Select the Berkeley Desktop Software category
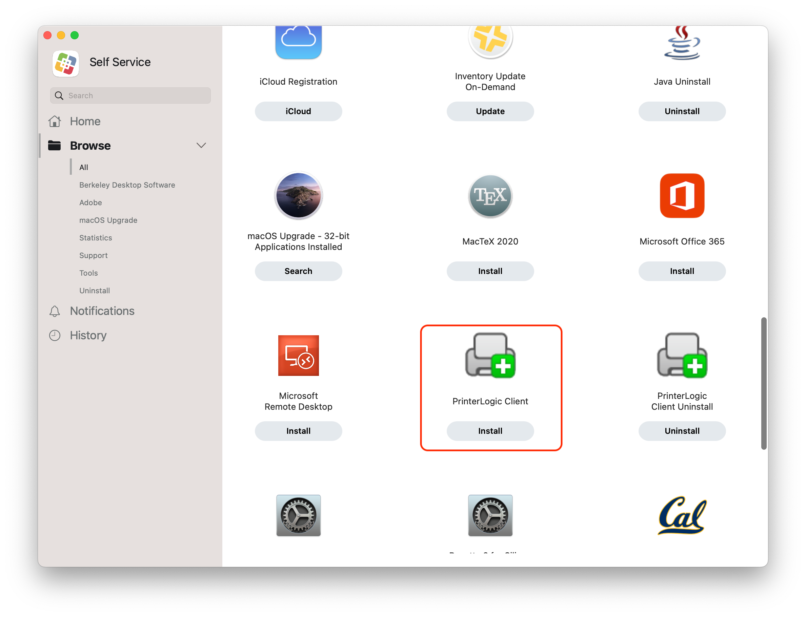 coord(127,185)
